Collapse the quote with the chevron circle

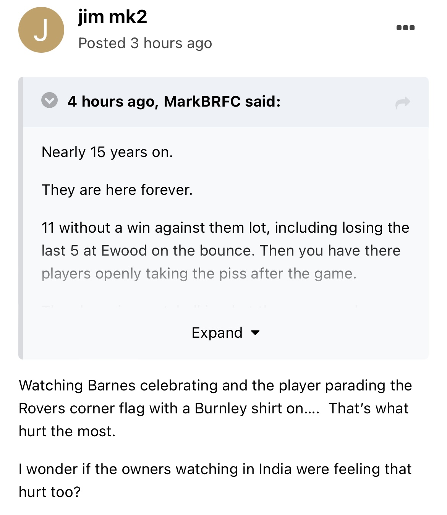coord(50,100)
